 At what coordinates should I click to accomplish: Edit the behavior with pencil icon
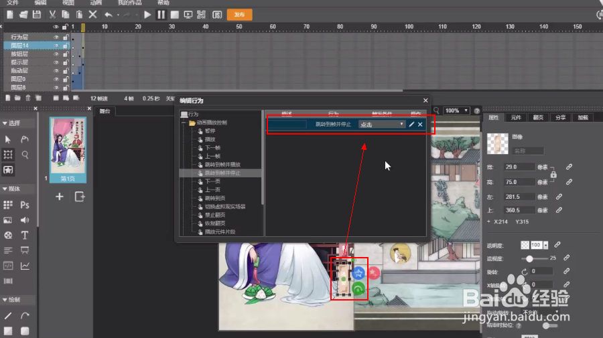click(411, 124)
